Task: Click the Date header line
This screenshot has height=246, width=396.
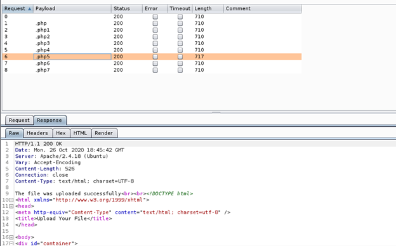Action: click(70, 150)
